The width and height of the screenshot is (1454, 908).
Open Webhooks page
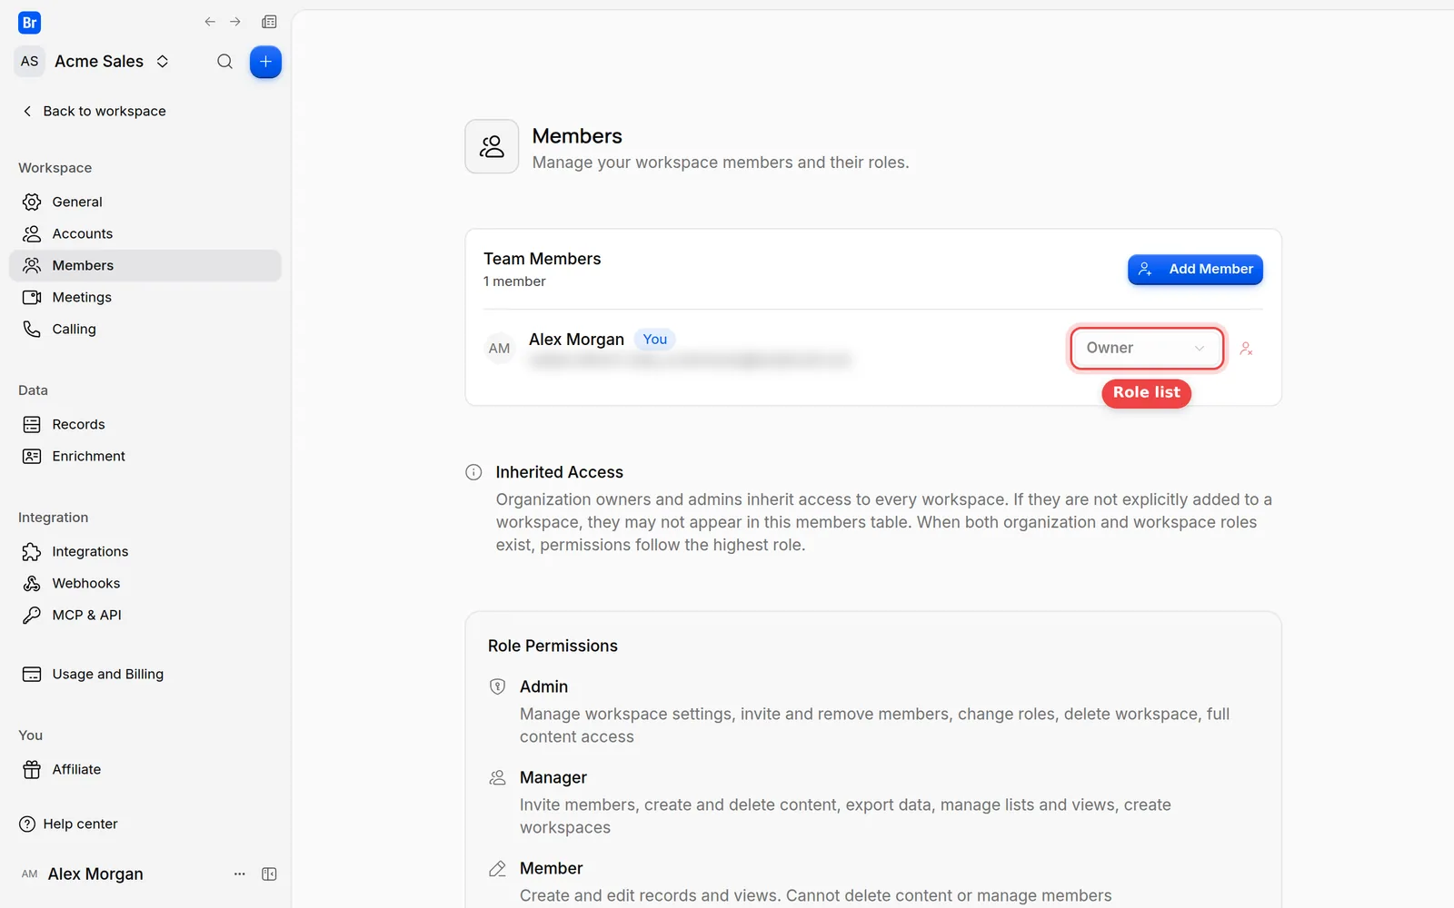pyautogui.click(x=145, y=583)
